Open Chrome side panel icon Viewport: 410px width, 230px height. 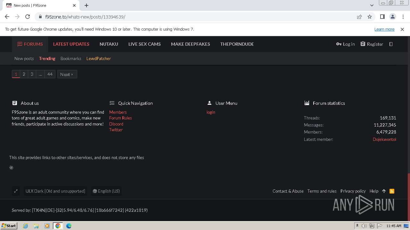click(382, 17)
